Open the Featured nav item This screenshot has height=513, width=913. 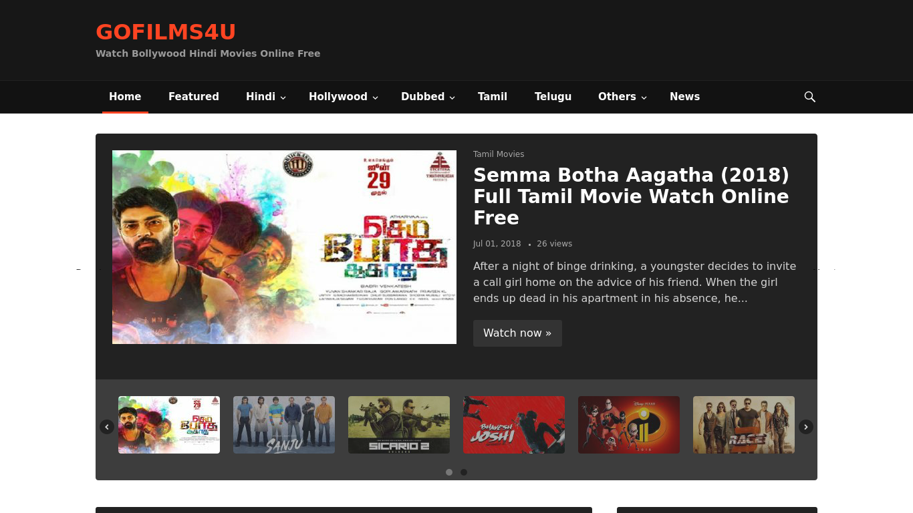pyautogui.click(x=194, y=97)
